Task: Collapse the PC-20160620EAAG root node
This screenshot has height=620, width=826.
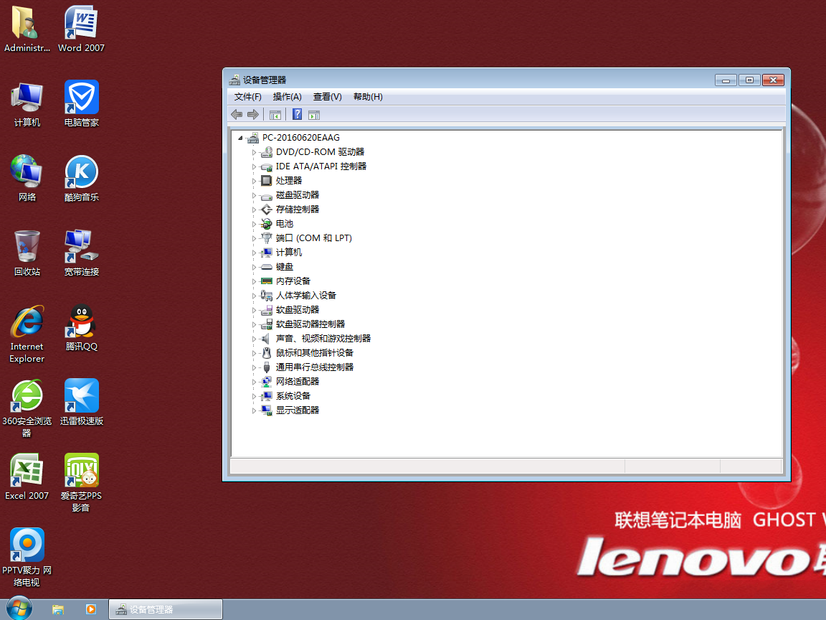Action: (x=241, y=138)
